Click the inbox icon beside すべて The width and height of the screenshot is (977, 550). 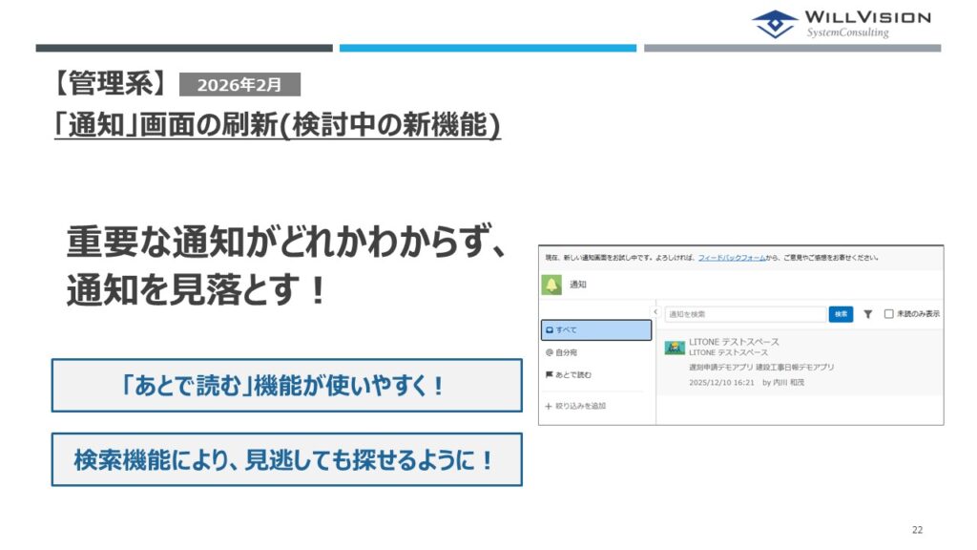(x=549, y=330)
